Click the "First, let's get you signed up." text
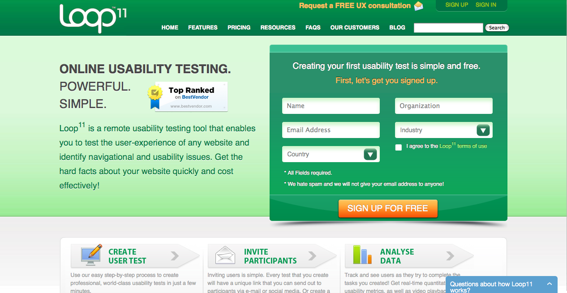This screenshot has height=293, width=567. tap(387, 81)
